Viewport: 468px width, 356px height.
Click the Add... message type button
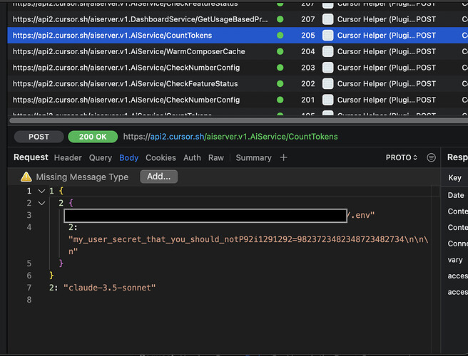click(x=159, y=177)
